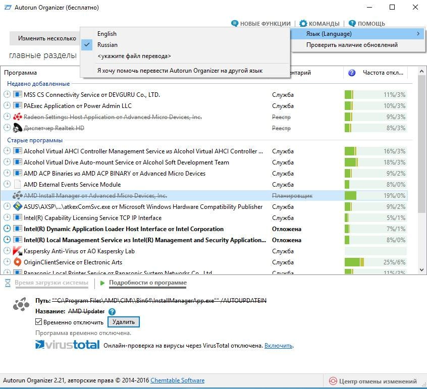Choose the specify translation file option
Viewport: 427px width, 389px height.
click(x=185, y=56)
